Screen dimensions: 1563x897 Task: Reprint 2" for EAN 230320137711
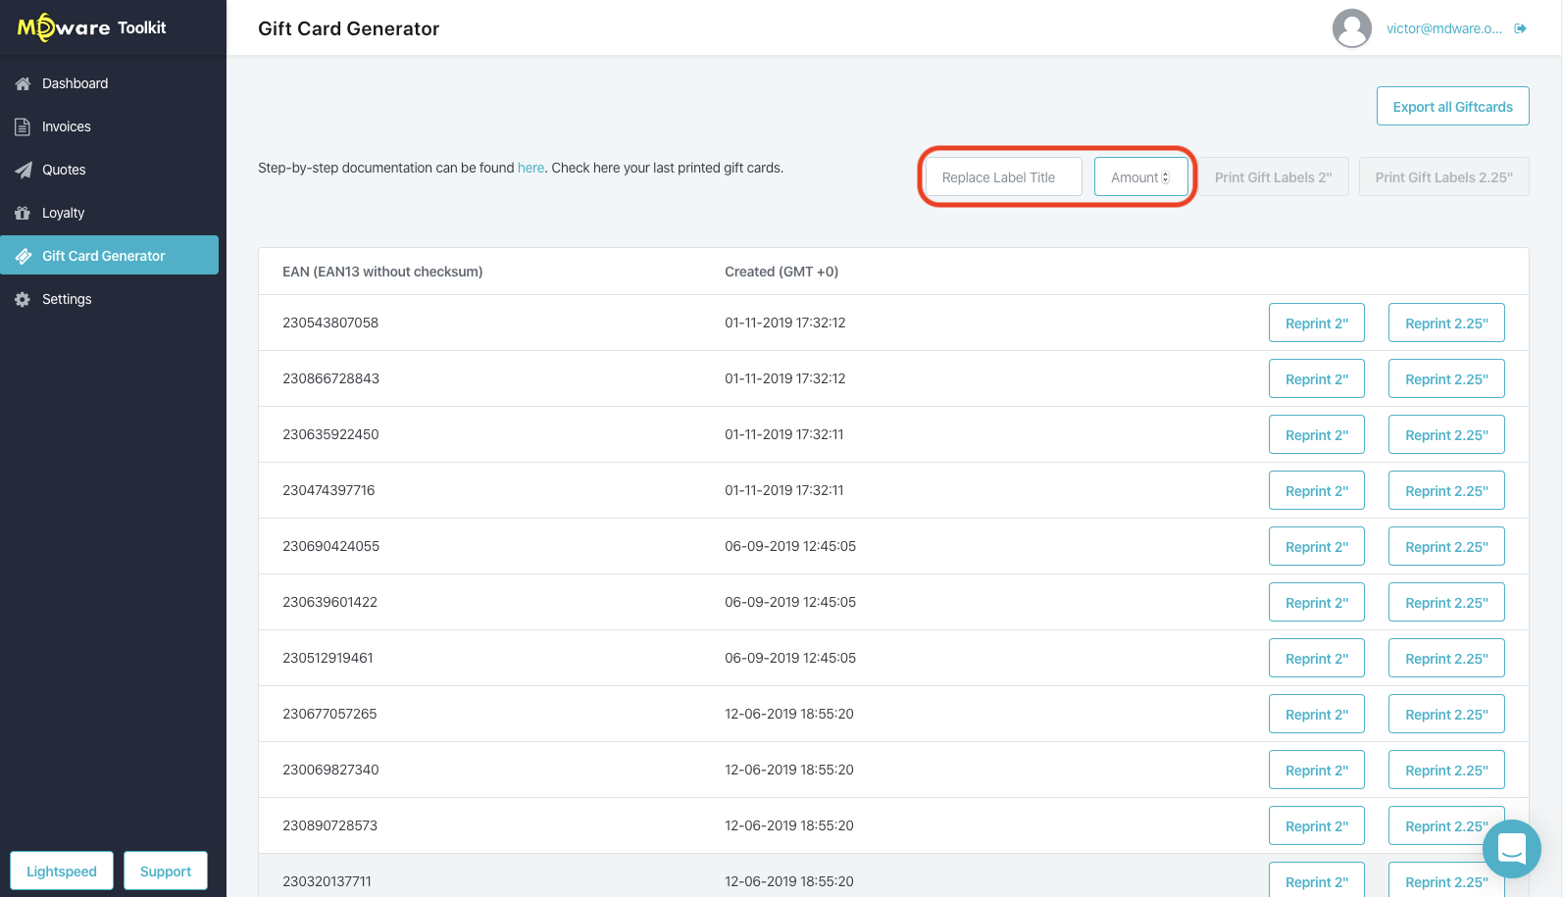coord(1317,880)
